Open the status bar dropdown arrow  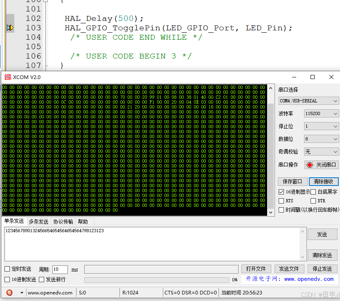coord(22,292)
